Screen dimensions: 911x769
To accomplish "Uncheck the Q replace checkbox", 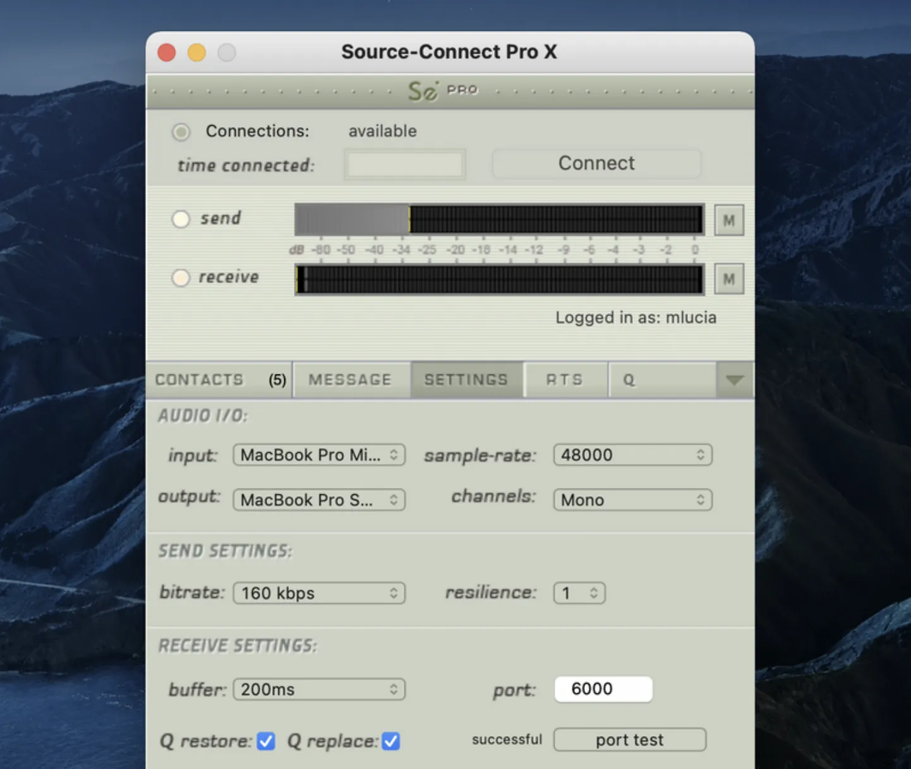I will pos(391,741).
